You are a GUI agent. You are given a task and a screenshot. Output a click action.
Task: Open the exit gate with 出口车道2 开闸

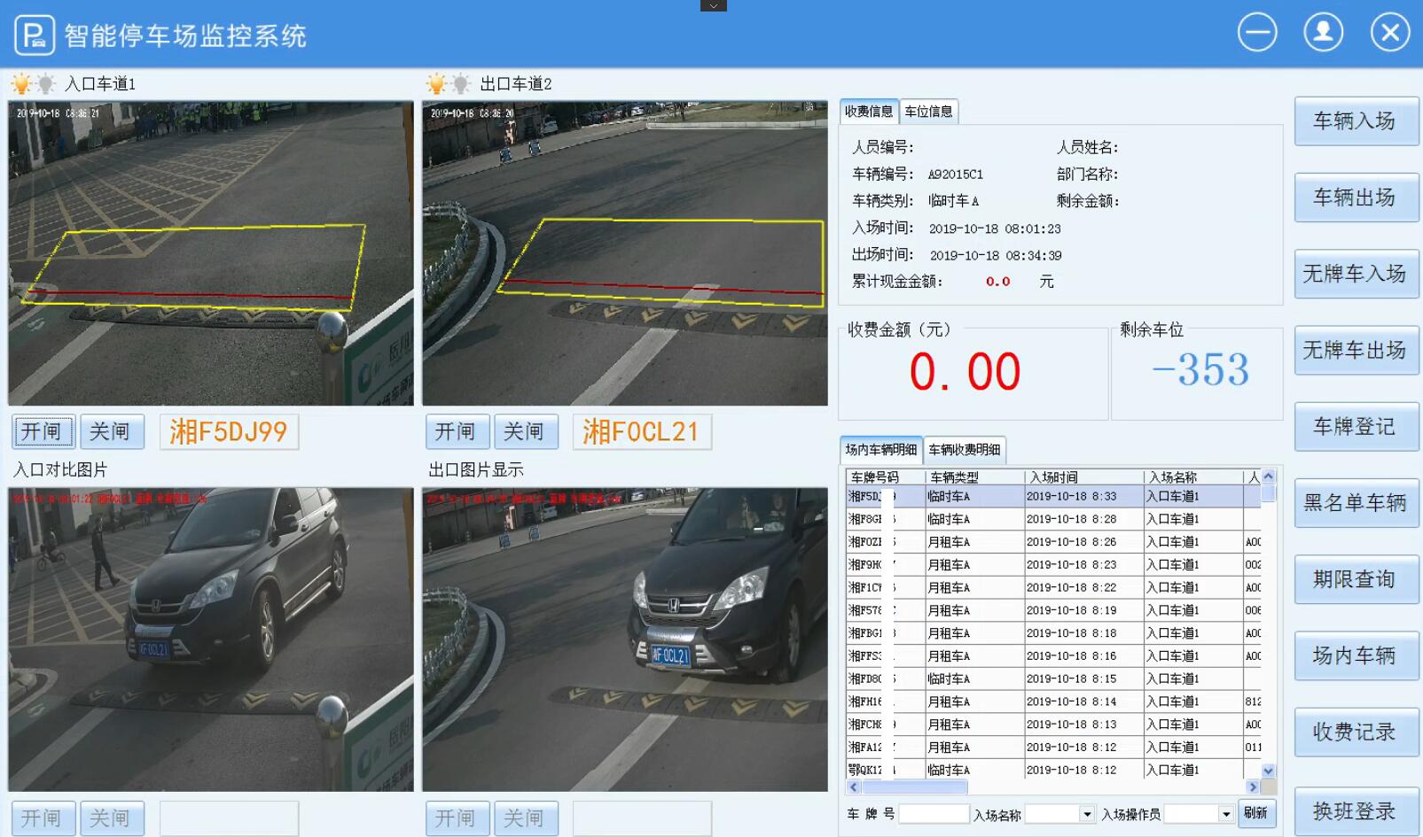tap(457, 431)
